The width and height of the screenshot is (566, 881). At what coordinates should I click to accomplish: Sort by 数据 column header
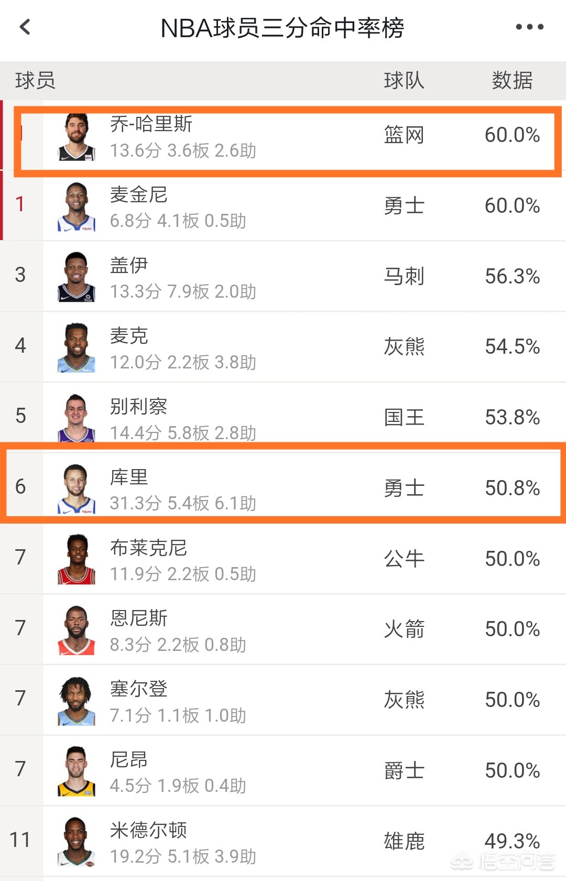click(x=512, y=81)
